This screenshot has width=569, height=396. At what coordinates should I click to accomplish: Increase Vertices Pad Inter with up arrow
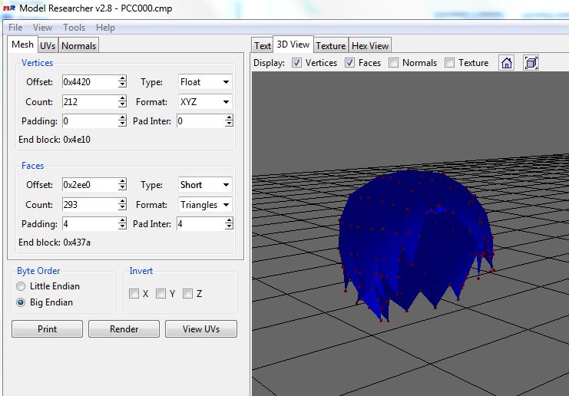coord(229,118)
